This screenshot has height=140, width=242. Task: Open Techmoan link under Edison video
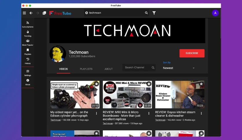(x=55, y=120)
